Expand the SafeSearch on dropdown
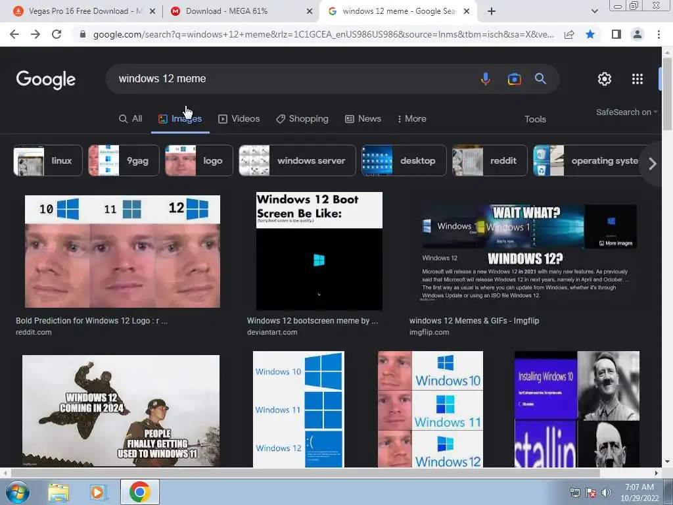Screen dimensions: 673x505 [x=626, y=112]
